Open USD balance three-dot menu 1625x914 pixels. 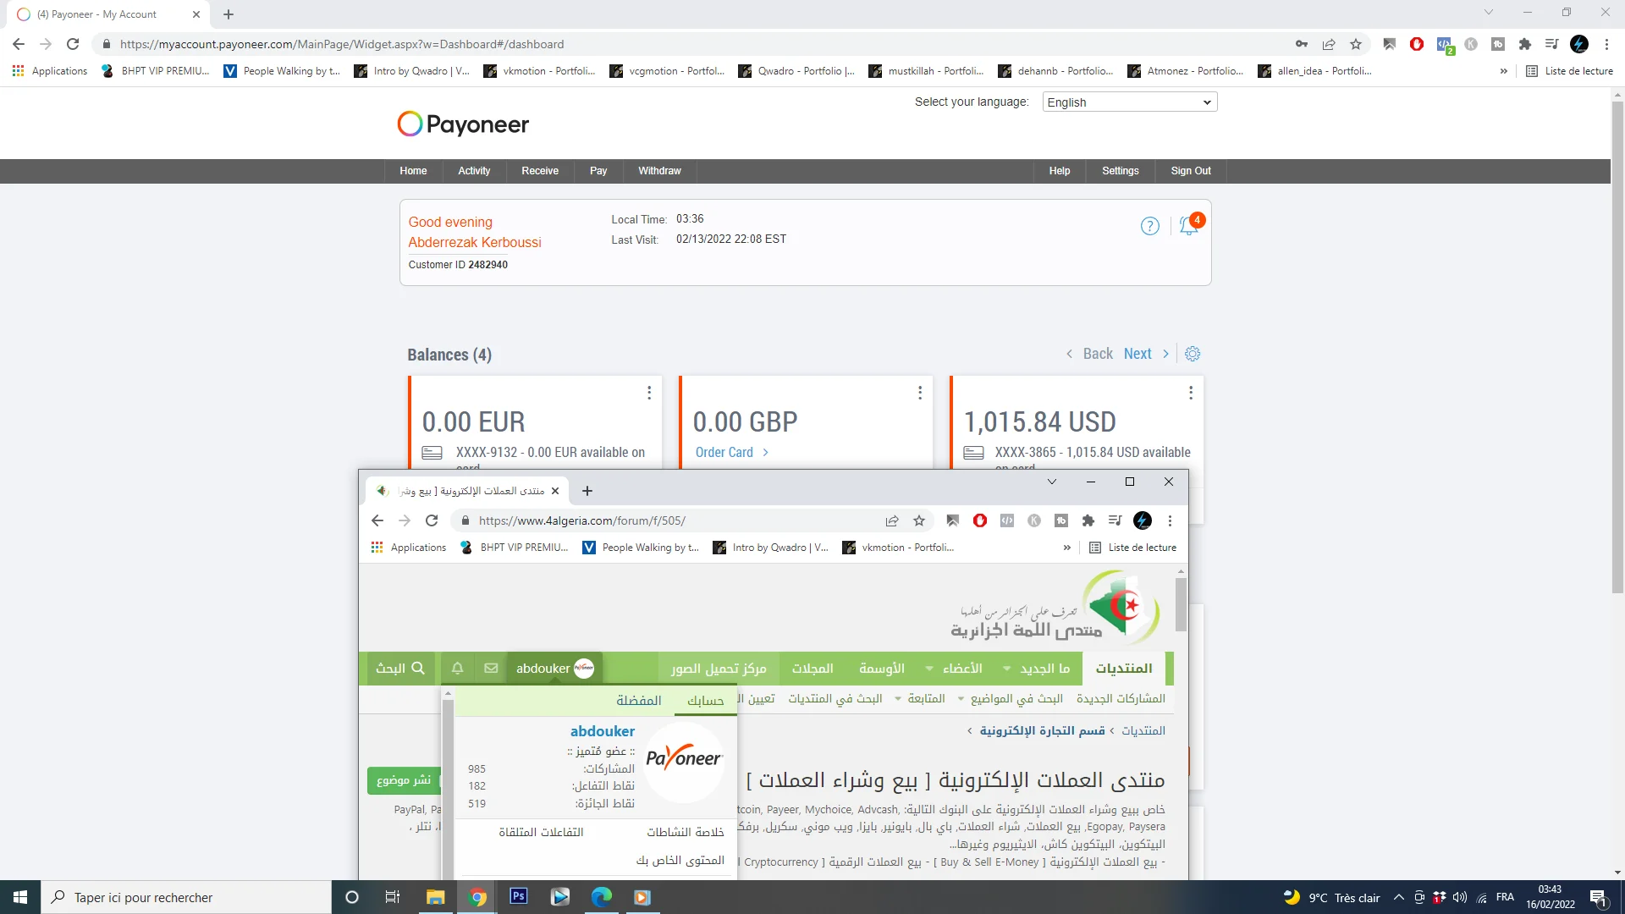click(1191, 393)
